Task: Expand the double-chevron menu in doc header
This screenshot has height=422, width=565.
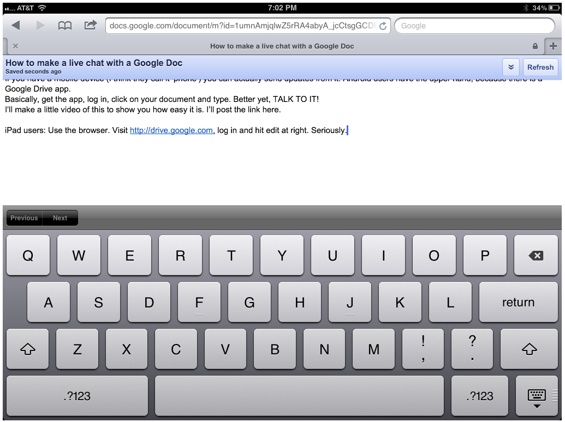Action: point(511,67)
